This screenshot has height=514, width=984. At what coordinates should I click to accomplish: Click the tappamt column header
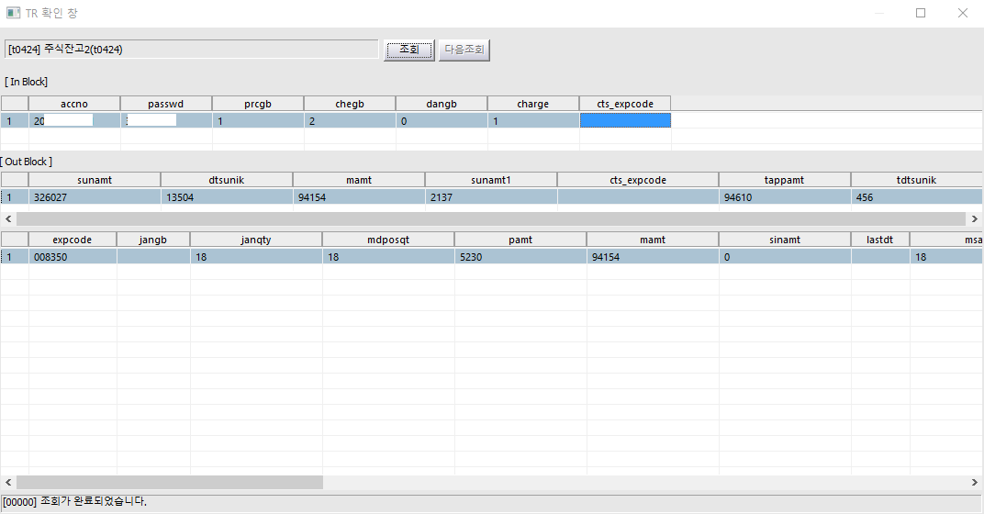(785, 180)
